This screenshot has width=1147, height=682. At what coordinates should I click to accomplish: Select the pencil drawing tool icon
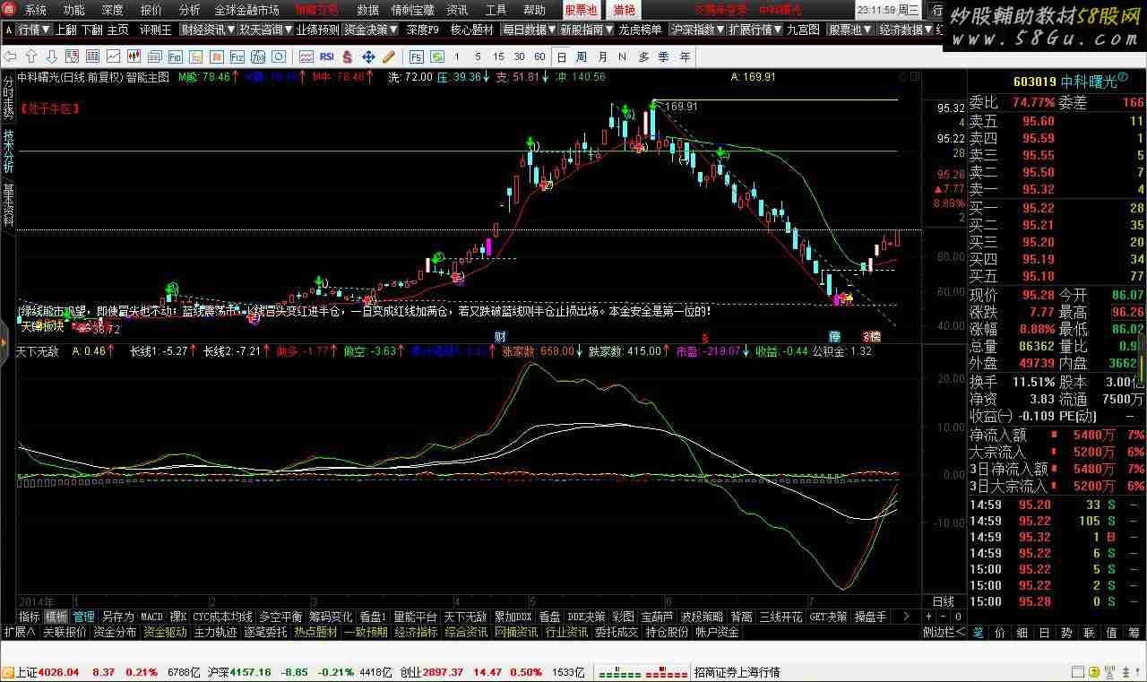click(x=388, y=56)
